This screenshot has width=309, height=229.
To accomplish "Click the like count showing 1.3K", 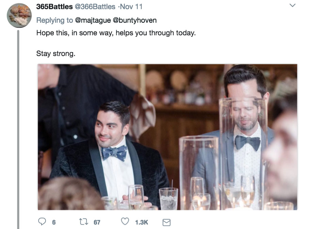I will coord(141,223).
